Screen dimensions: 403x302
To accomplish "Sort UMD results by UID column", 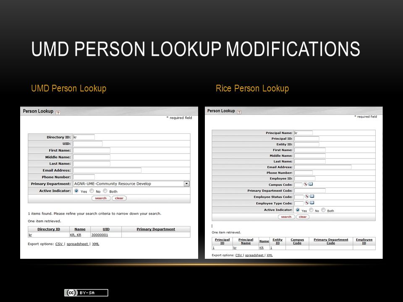I will 106,229.
